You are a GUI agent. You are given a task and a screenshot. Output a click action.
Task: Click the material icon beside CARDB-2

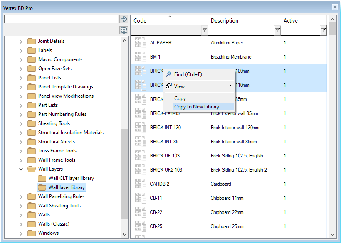click(140, 184)
